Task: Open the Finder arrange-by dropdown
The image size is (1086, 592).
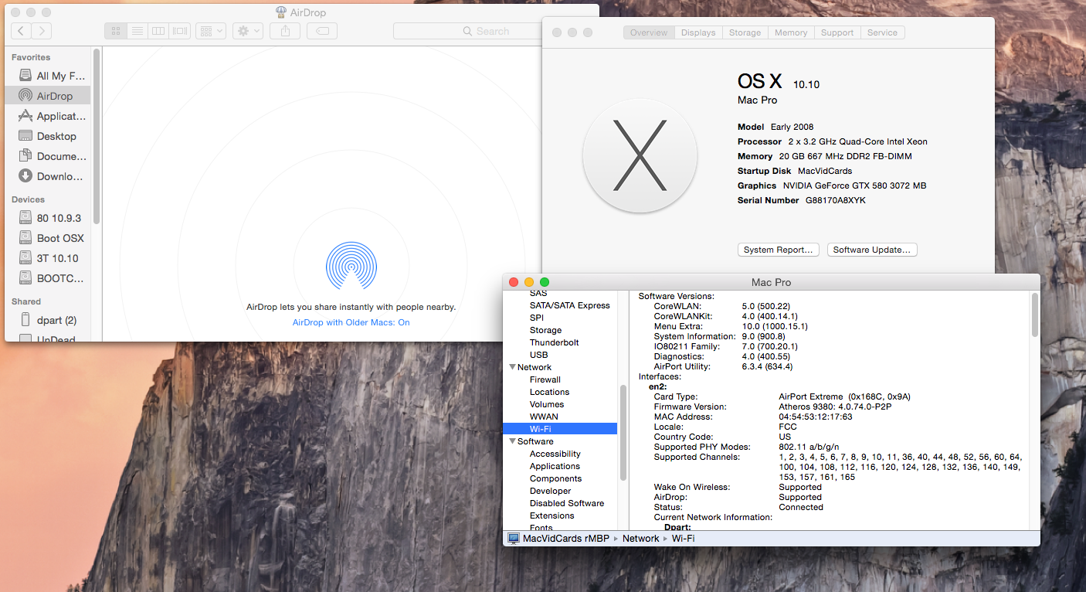Action: [210, 31]
